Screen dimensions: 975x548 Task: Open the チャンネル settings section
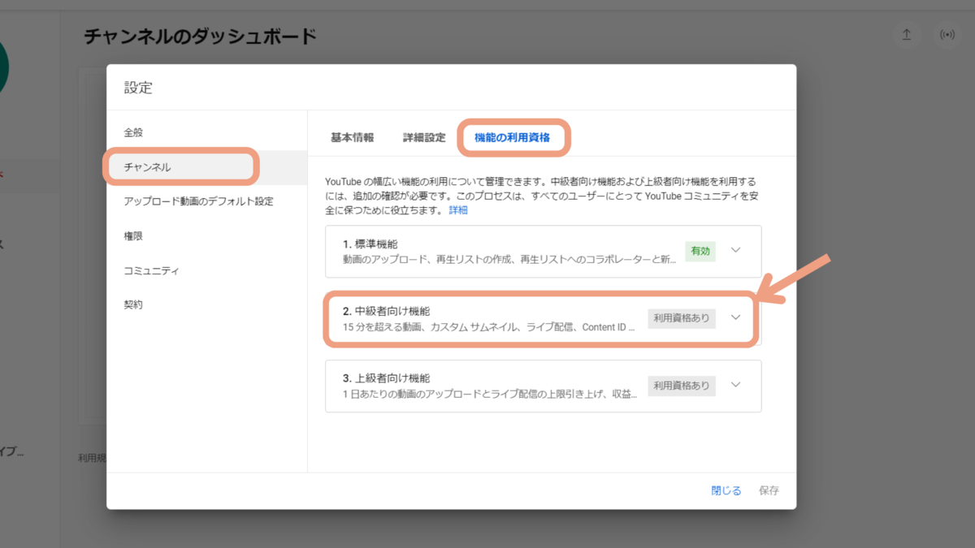(207, 167)
